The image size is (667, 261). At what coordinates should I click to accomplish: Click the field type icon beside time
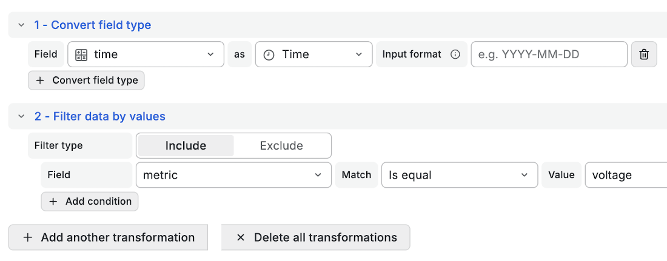[x=81, y=55]
